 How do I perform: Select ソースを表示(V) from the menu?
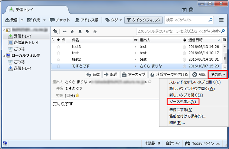(182, 101)
